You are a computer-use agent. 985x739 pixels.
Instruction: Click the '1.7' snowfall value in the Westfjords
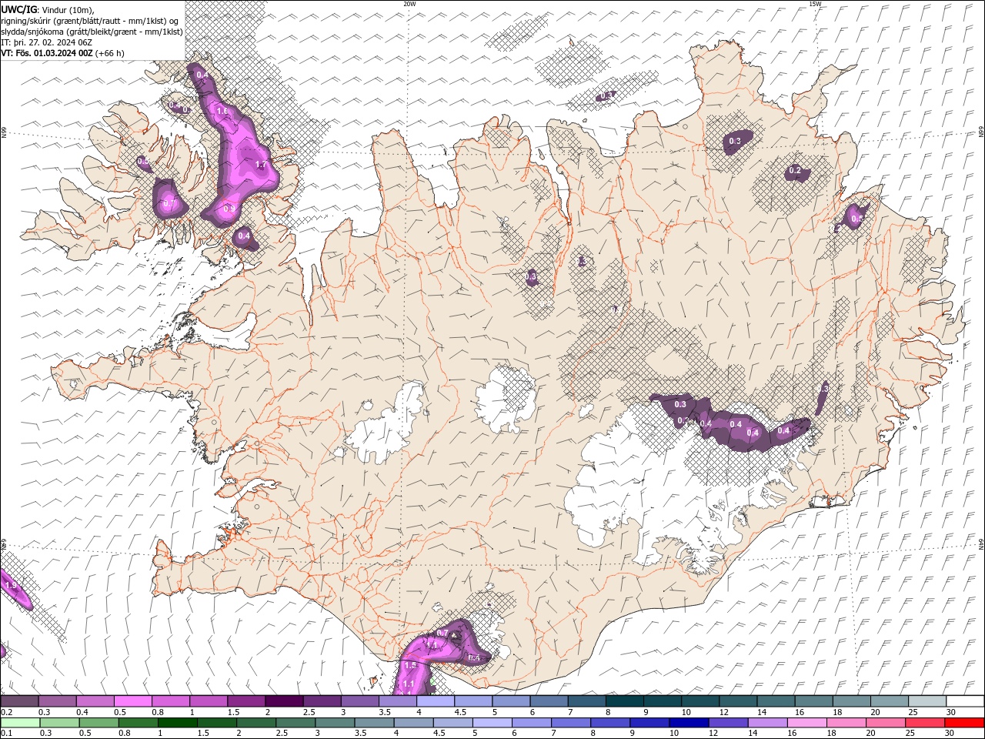(260, 165)
